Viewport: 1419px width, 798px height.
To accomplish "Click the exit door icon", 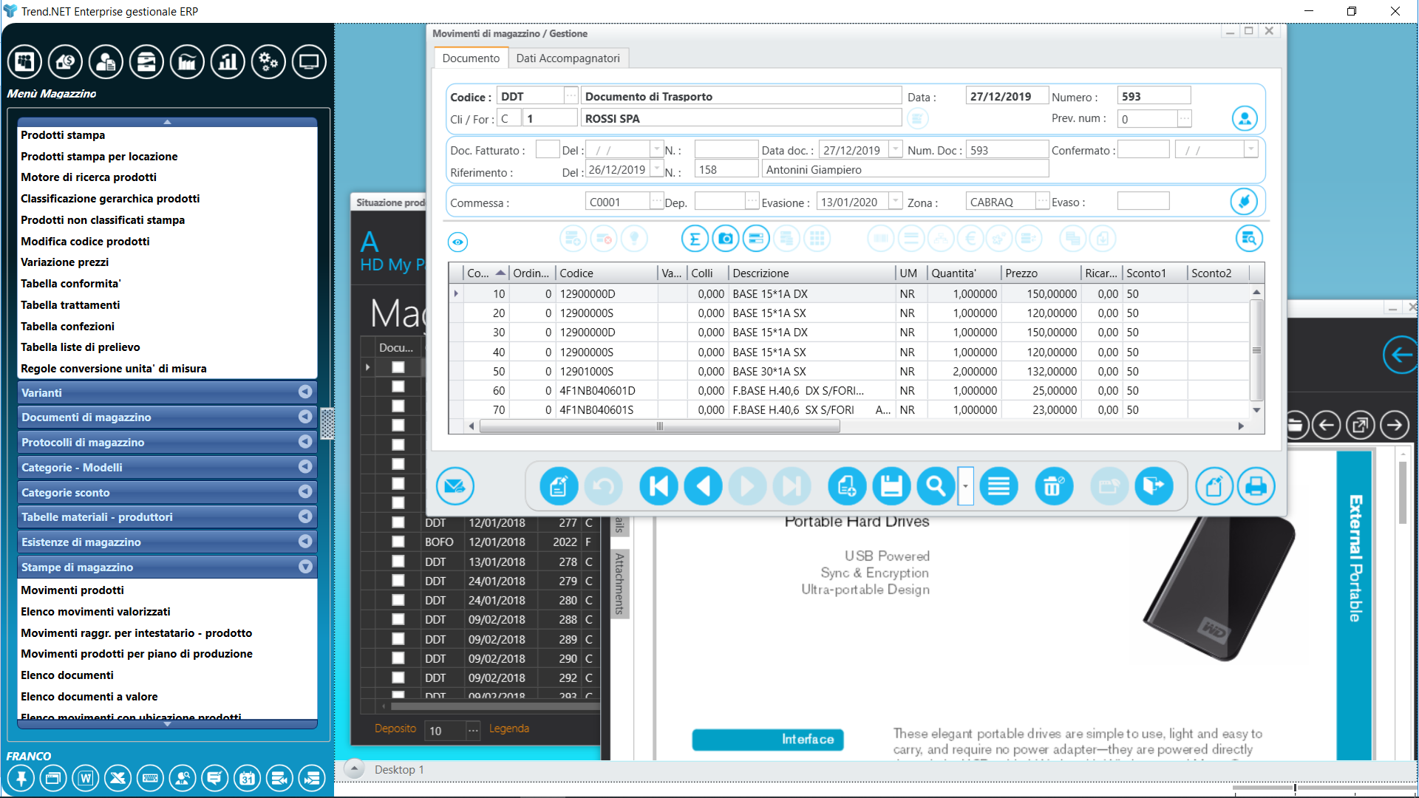I will coord(1154,486).
